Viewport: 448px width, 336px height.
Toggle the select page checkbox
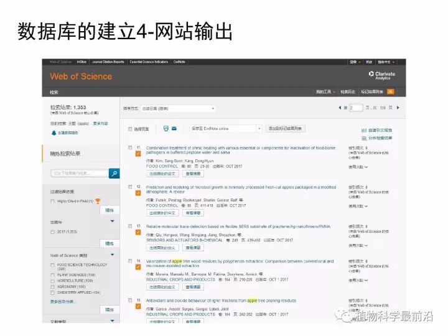click(x=130, y=129)
